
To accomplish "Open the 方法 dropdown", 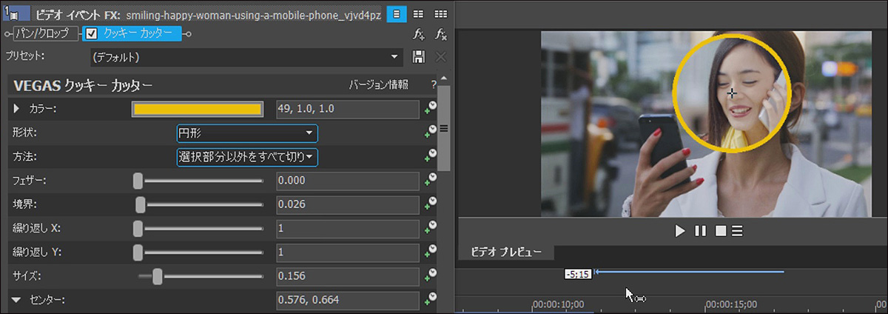I will click(247, 157).
